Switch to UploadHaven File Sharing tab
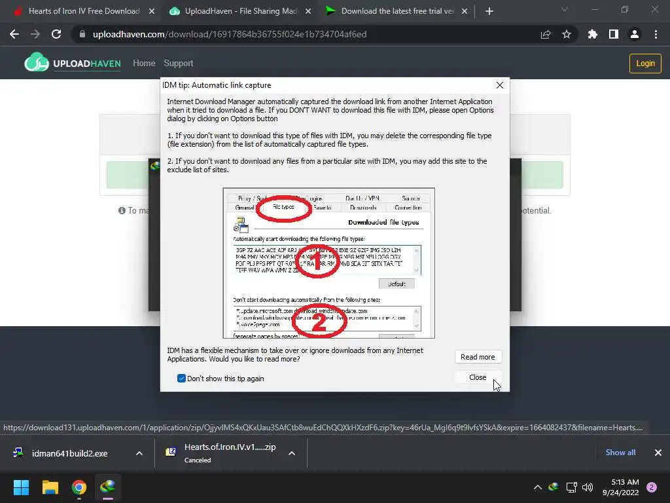 point(241,11)
